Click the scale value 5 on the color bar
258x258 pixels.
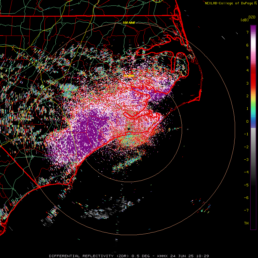coord(247,58)
